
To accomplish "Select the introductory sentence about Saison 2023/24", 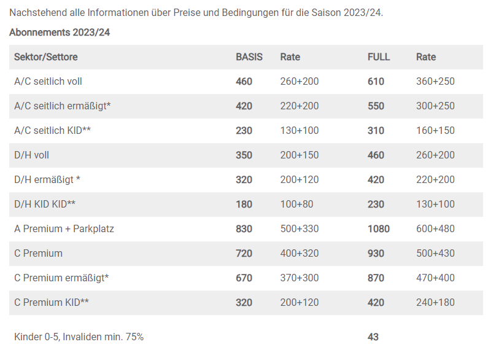I will (x=196, y=12).
